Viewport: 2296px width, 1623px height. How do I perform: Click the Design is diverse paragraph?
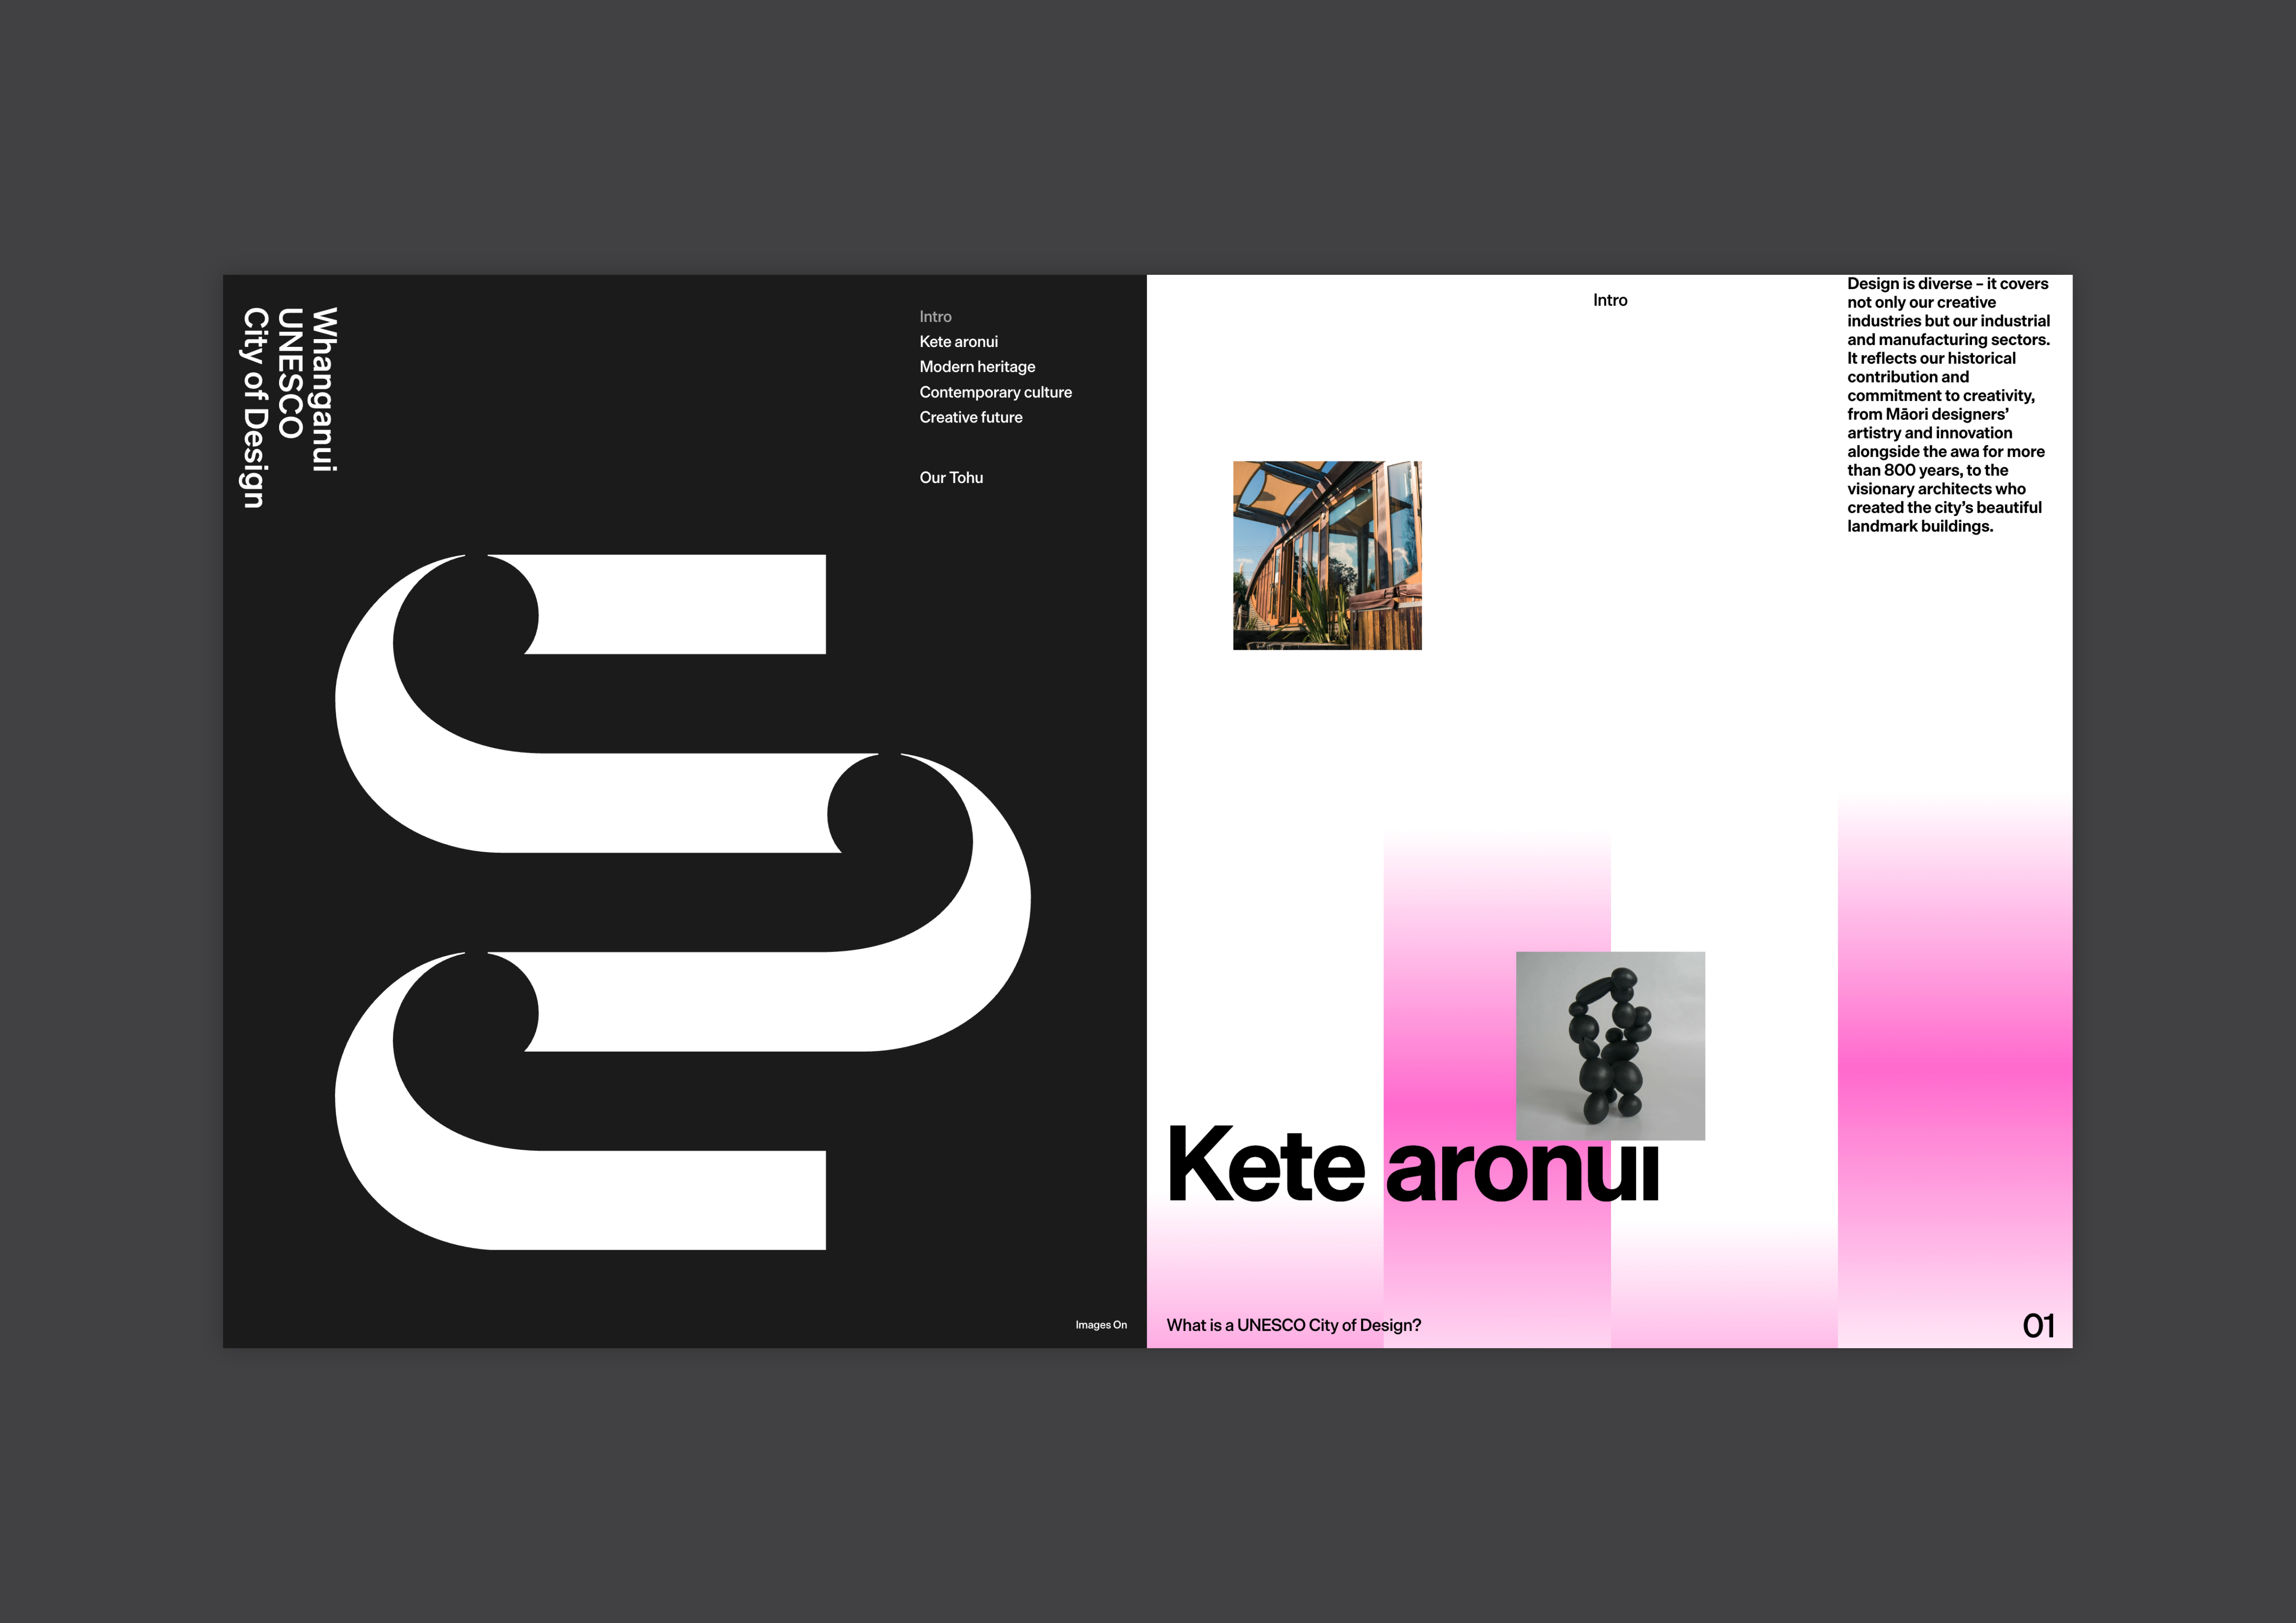click(1948, 405)
